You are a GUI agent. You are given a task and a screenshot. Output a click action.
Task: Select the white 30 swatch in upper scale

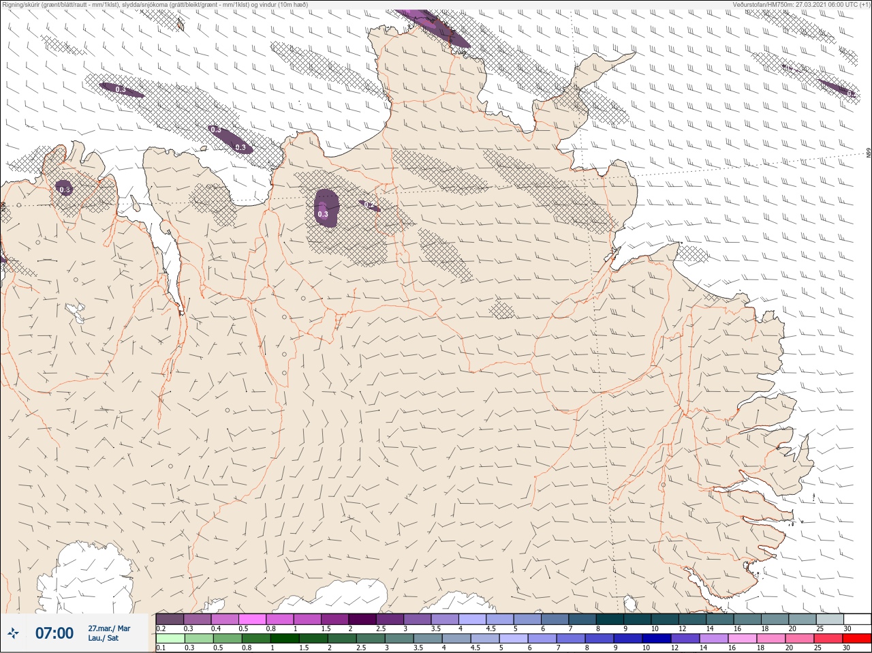click(857, 619)
